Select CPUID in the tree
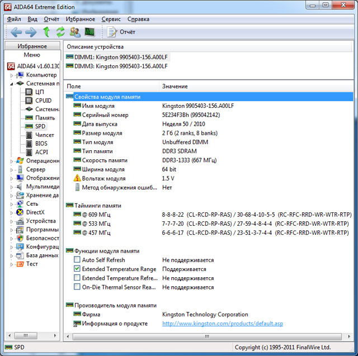The width and height of the screenshot is (358, 356). (44, 101)
